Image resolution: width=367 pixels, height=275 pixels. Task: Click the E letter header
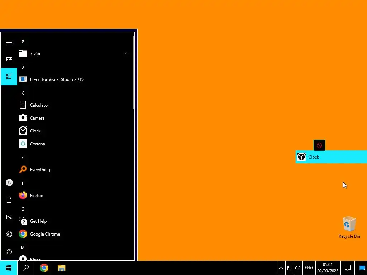pyautogui.click(x=23, y=158)
